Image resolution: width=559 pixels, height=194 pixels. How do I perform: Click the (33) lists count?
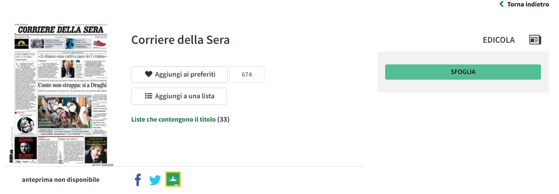click(x=223, y=119)
